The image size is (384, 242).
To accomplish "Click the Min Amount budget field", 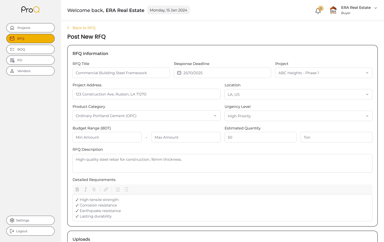I will point(107,137).
